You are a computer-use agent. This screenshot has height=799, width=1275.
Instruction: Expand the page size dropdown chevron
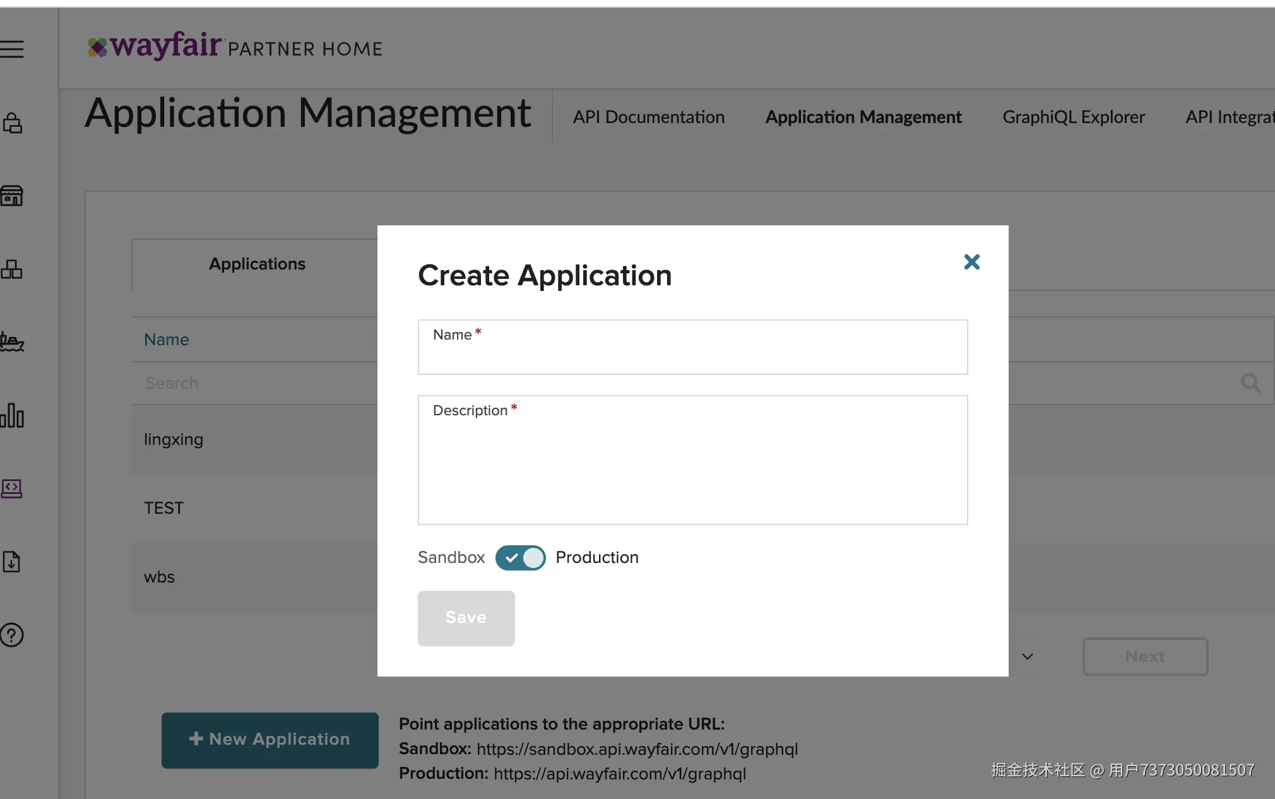tap(1028, 656)
